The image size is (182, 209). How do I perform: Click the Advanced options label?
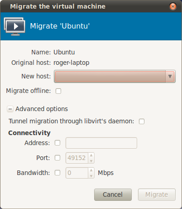click(x=42, y=109)
